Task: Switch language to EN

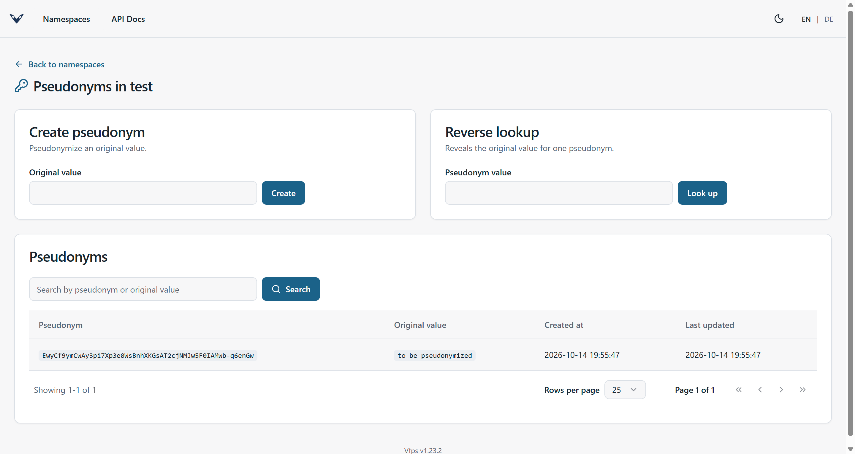Action: click(x=806, y=19)
